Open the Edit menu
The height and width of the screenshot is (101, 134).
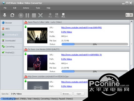(x=15, y=8)
